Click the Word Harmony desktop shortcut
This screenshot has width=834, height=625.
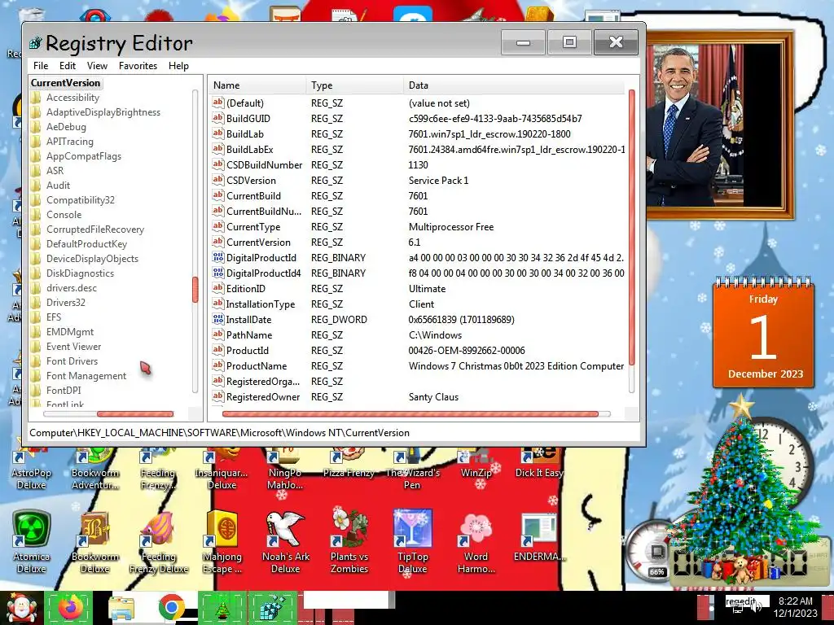tap(476, 542)
